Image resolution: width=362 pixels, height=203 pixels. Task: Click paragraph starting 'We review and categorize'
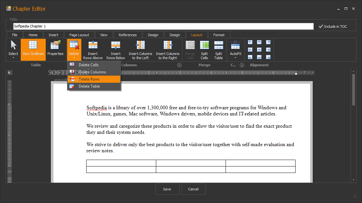189,129
